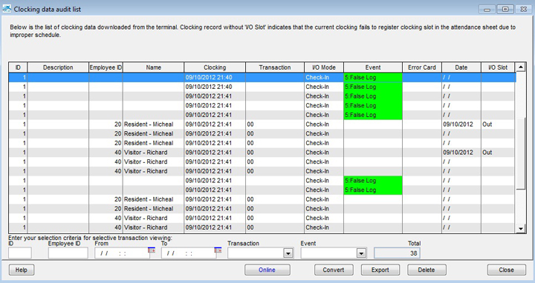
Task: Click the vertical scrollbar thumb
Action: pyautogui.click(x=521, y=153)
